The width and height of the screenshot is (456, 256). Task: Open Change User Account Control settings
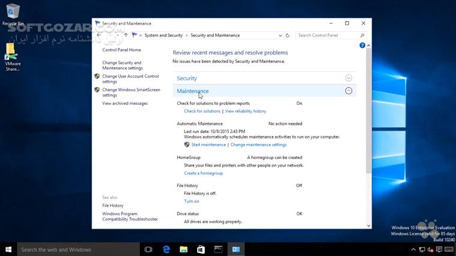point(130,79)
